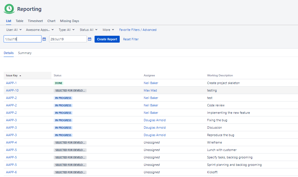Go to the Missing Days tab
This screenshot has width=298, height=177.
(x=69, y=21)
